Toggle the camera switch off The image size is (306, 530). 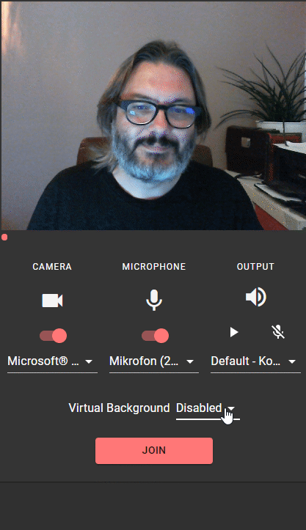coord(53,336)
